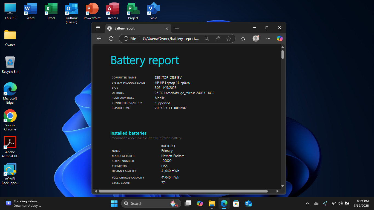The image size is (374, 210).
Task: Open File Explorer from taskbar
Action: pyautogui.click(x=212, y=203)
